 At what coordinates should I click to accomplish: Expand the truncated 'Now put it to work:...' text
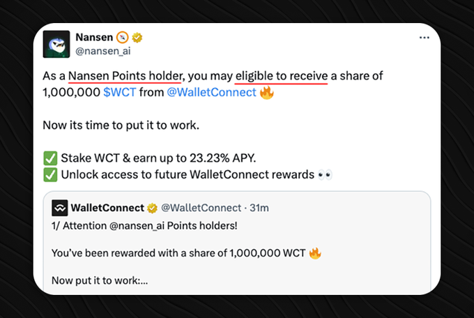click(x=100, y=280)
